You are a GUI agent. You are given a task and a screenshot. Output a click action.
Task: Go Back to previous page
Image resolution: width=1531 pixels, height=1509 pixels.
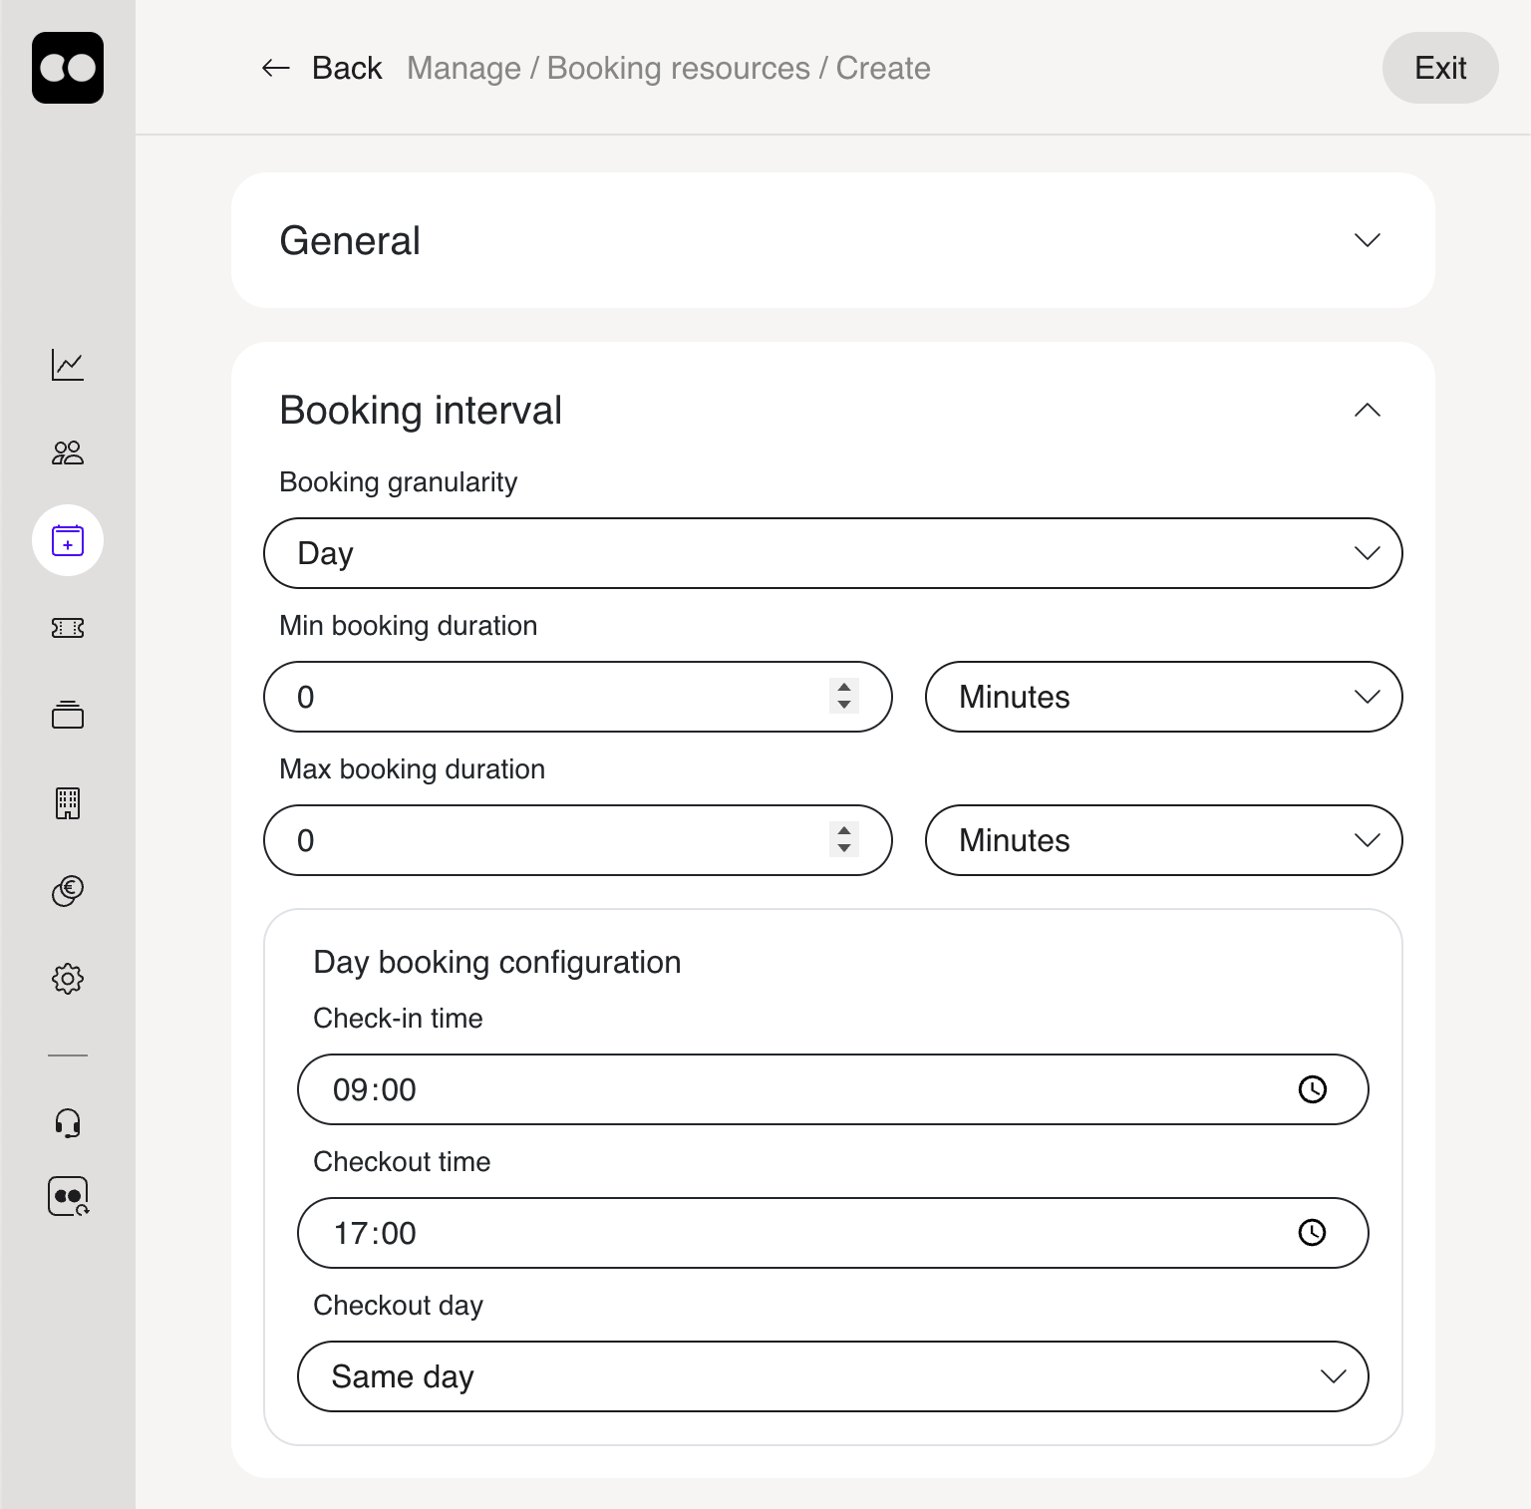[x=347, y=68]
